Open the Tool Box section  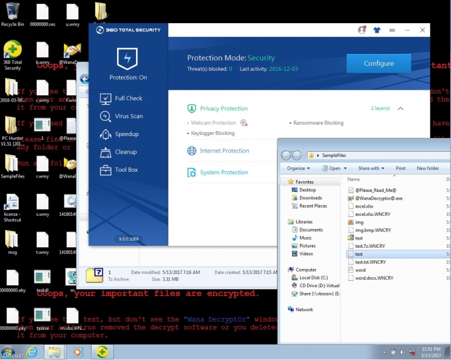(119, 170)
